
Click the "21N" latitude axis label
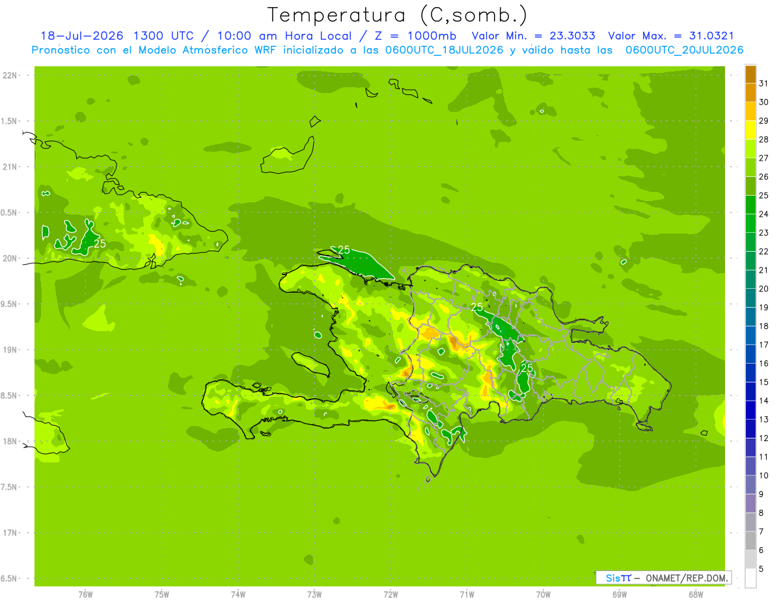pos(10,167)
